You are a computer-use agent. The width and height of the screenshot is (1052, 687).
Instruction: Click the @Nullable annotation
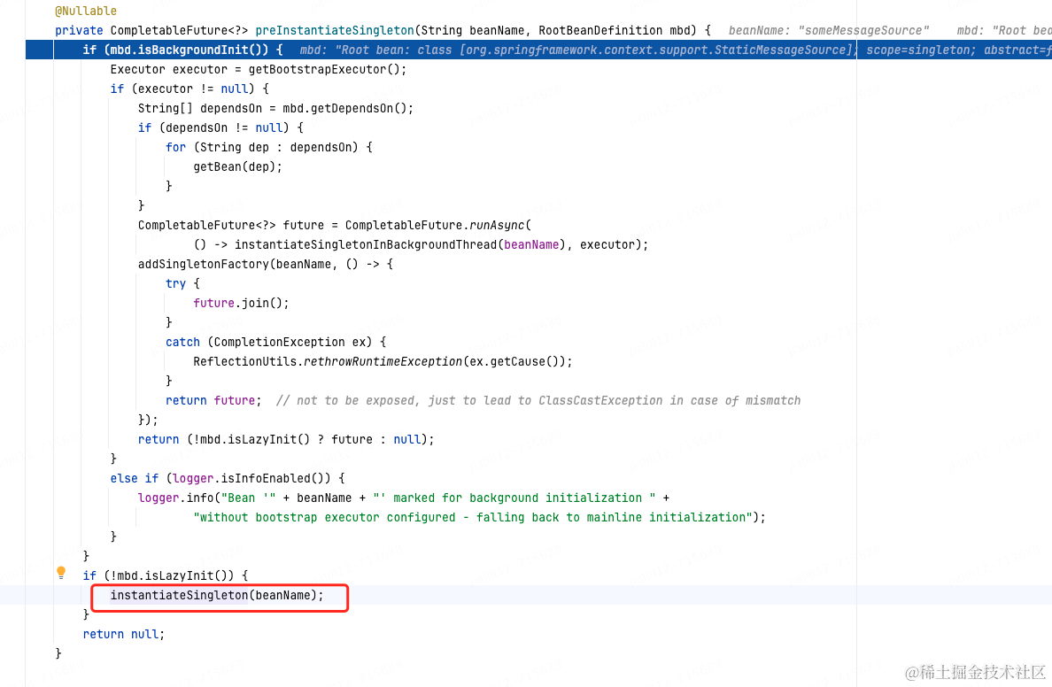86,11
